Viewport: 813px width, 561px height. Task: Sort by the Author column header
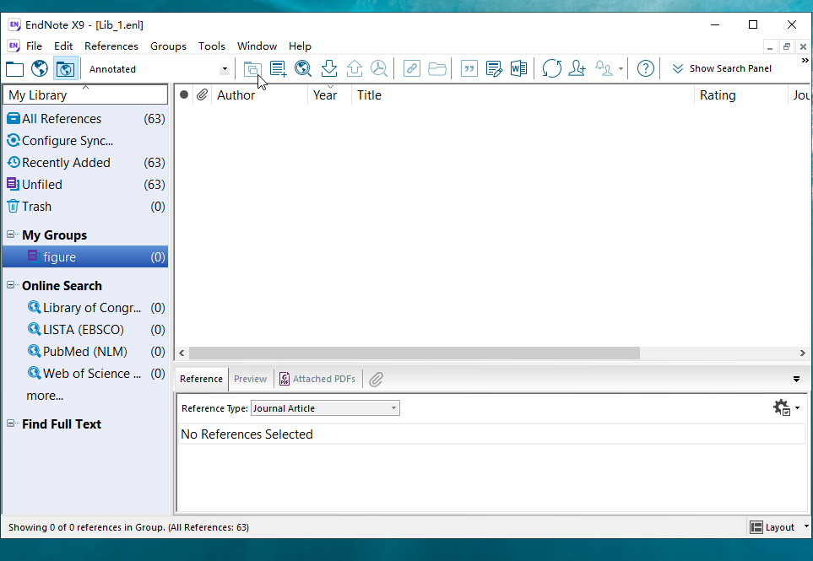click(259, 95)
